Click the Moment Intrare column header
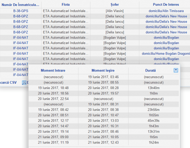The width and height of the screenshot is (190, 148). (x=53, y=71)
